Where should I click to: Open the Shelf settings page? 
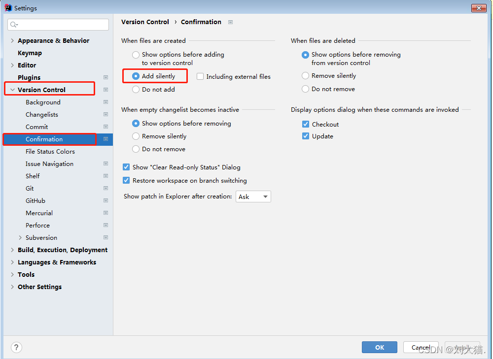tap(33, 176)
